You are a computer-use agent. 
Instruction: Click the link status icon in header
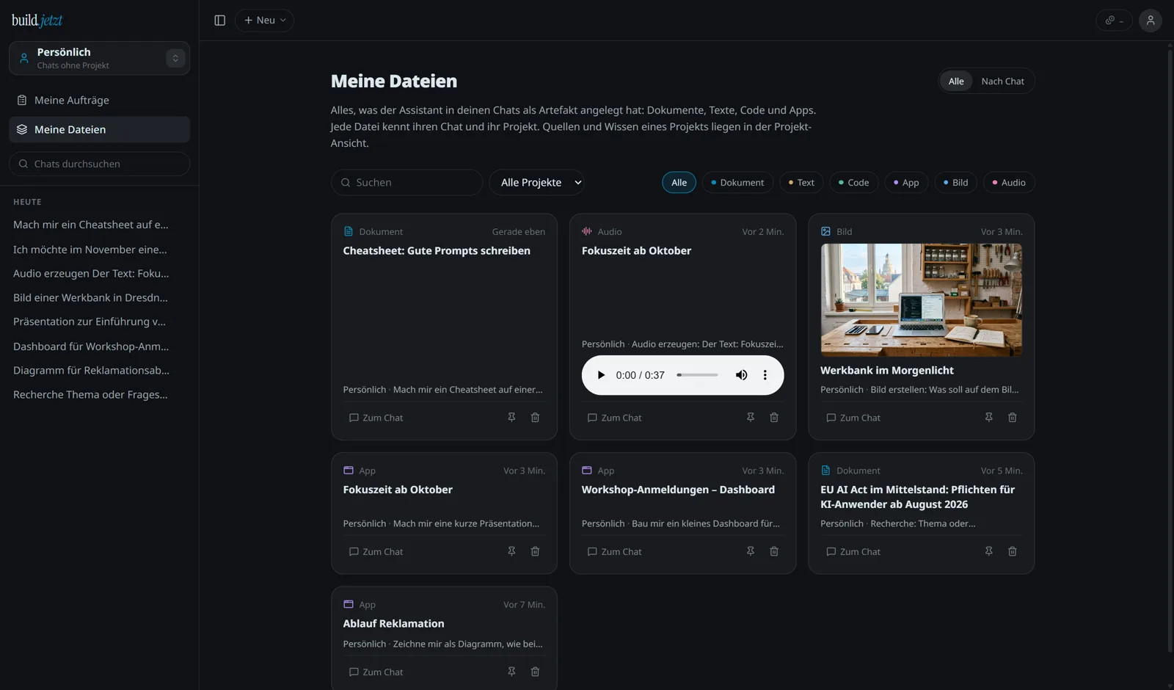click(1114, 21)
